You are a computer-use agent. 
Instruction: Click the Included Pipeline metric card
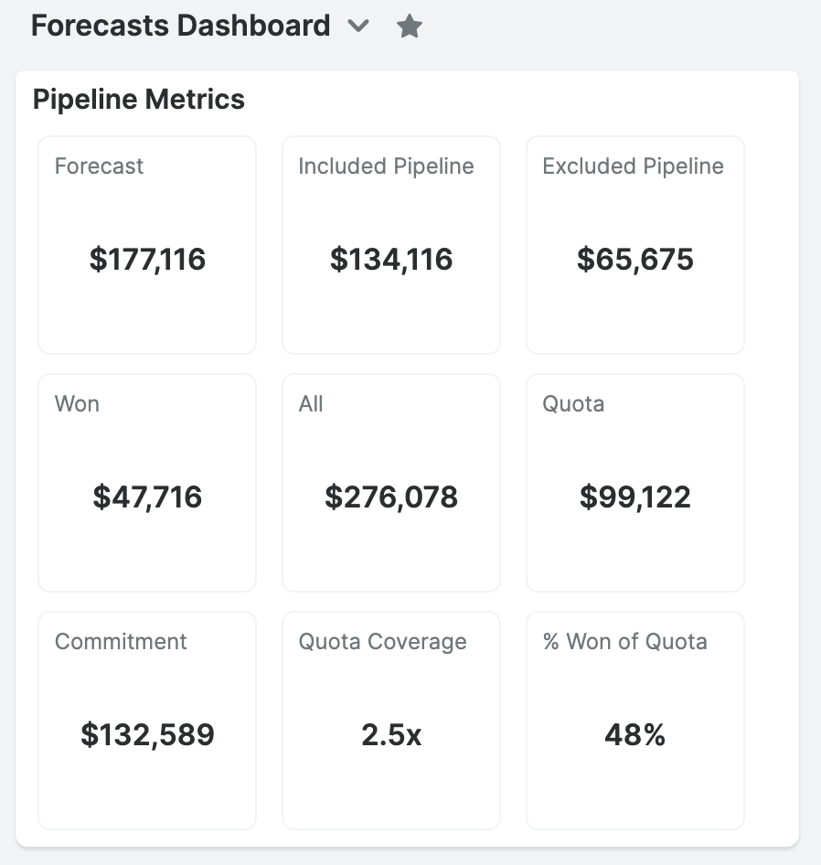(390, 244)
